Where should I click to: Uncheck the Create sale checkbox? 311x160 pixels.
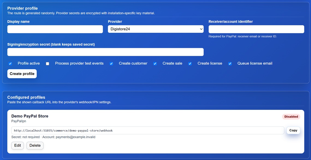155,64
